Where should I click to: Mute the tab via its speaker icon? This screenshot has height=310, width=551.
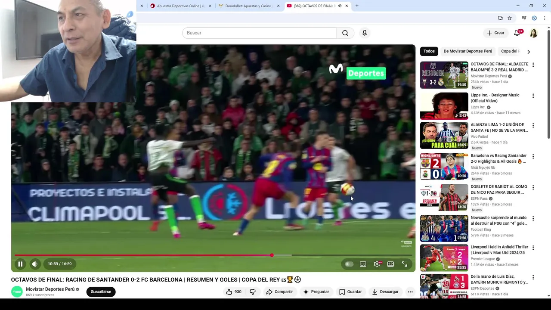coord(340,6)
